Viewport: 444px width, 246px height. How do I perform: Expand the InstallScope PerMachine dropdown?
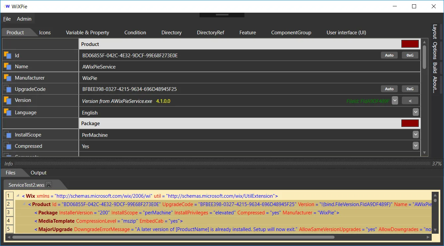pyautogui.click(x=415, y=134)
